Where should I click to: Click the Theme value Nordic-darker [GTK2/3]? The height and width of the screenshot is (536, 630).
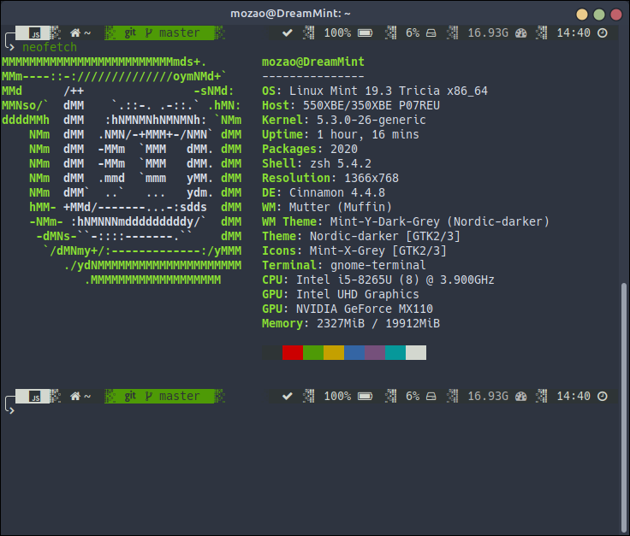click(385, 236)
